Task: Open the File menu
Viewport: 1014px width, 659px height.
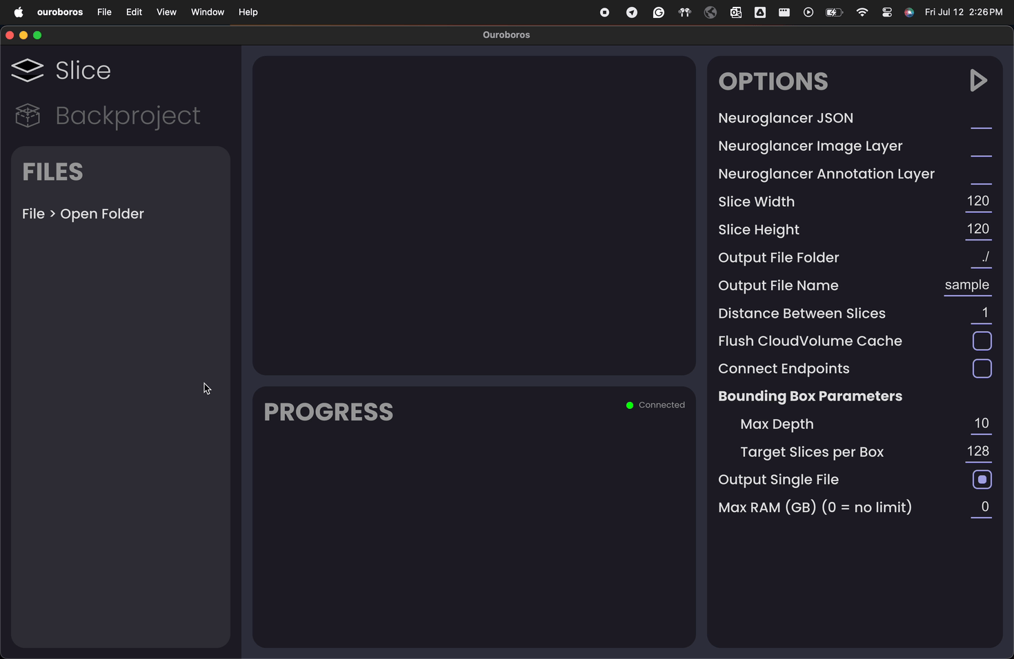Action: point(104,12)
